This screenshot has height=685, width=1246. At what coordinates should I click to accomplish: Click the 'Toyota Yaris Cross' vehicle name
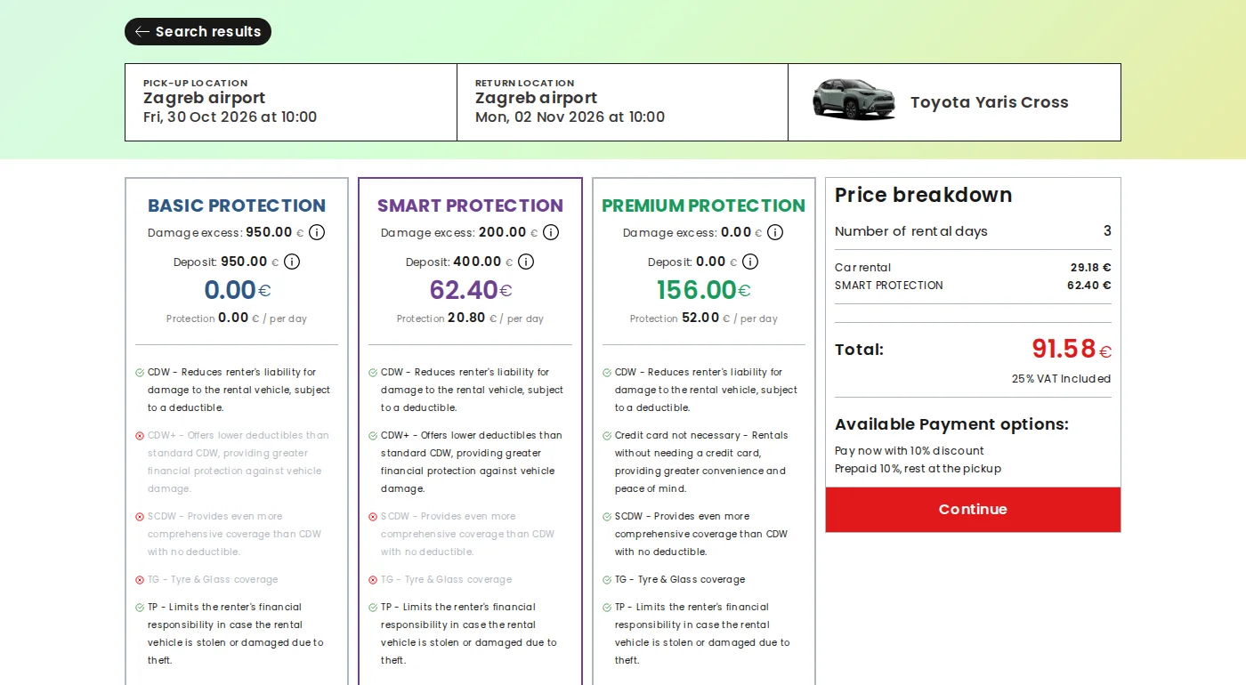point(989,102)
